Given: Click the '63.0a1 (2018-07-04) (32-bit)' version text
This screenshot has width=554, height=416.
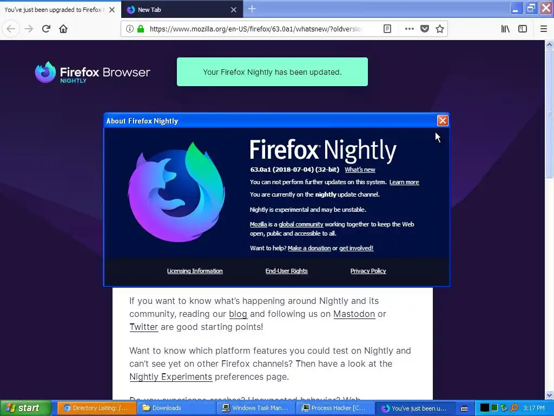Looking at the screenshot, I should (295, 170).
